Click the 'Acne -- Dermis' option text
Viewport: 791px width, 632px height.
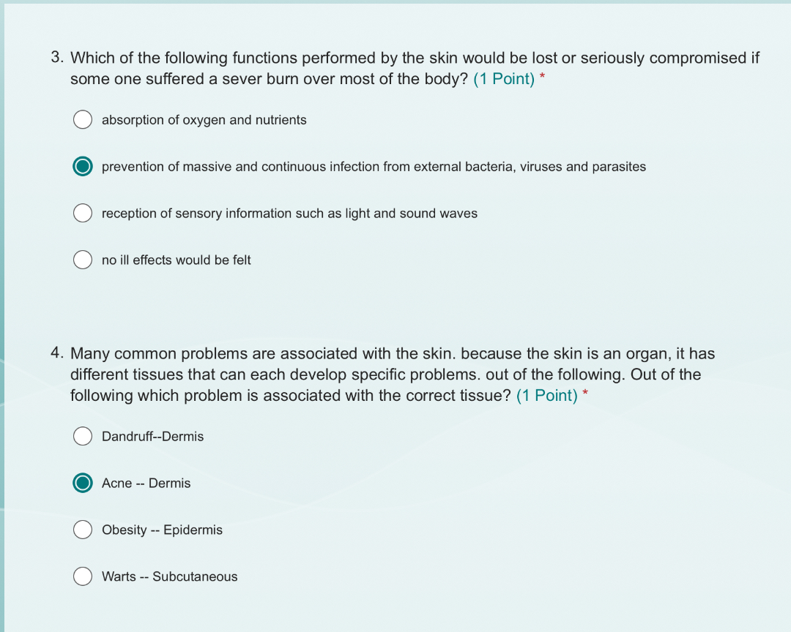[146, 484]
